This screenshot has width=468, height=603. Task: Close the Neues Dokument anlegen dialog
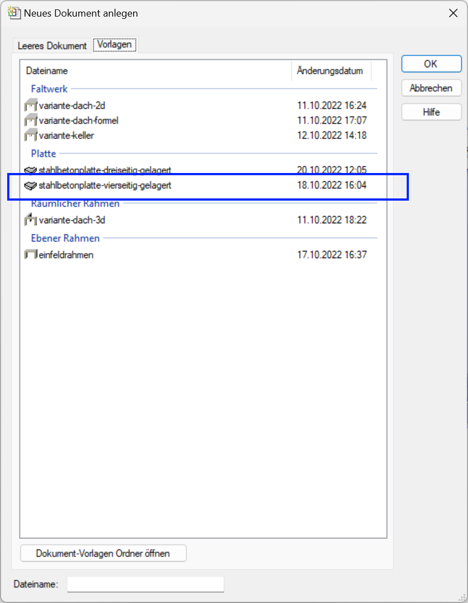(453, 13)
